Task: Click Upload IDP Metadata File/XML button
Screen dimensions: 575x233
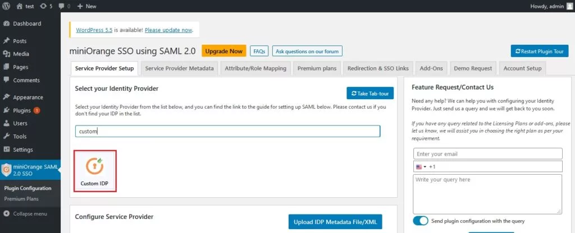Action: point(335,222)
